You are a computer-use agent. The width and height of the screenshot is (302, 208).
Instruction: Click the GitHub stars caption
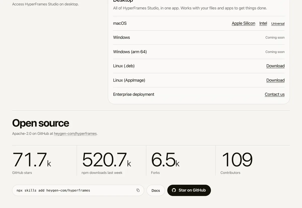pyautogui.click(x=22, y=173)
